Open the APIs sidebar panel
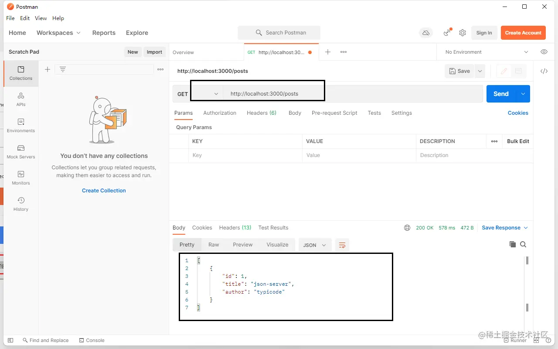 click(21, 99)
